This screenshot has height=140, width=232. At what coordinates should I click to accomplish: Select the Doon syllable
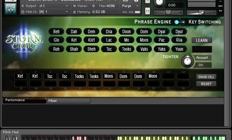click(x=126, y=31)
